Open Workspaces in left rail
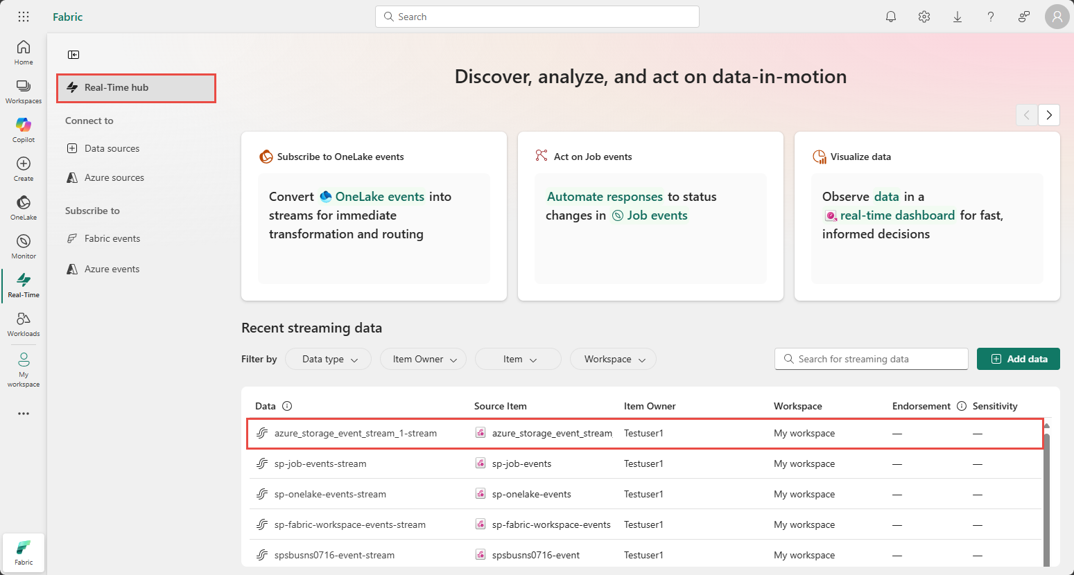The height and width of the screenshot is (575, 1074). [x=24, y=91]
